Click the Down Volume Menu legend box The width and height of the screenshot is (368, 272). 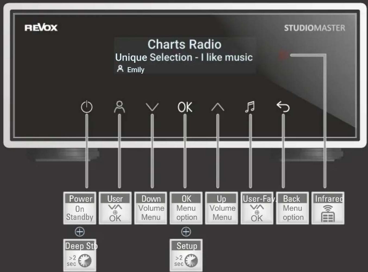[151, 208]
